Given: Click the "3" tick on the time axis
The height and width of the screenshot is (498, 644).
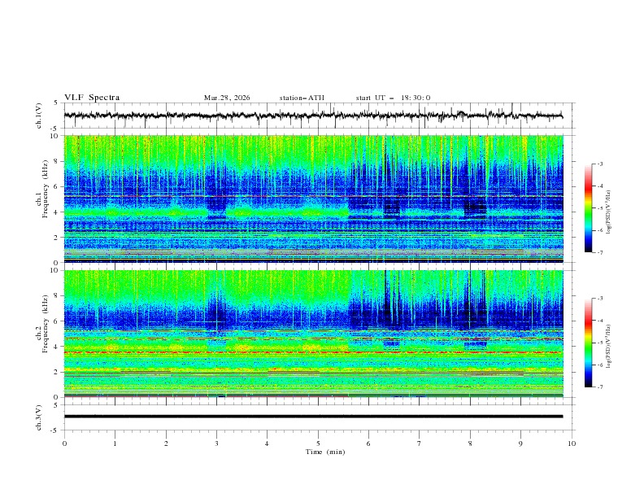Looking at the screenshot, I should click(216, 443).
